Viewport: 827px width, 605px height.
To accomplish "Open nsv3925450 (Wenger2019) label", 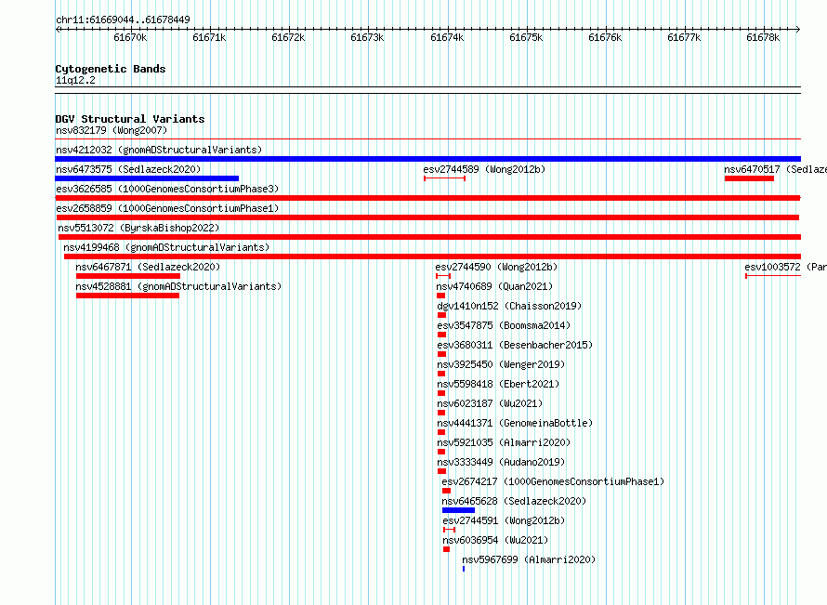I will (501, 364).
